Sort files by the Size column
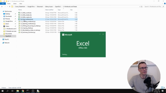 (x=71, y=10)
